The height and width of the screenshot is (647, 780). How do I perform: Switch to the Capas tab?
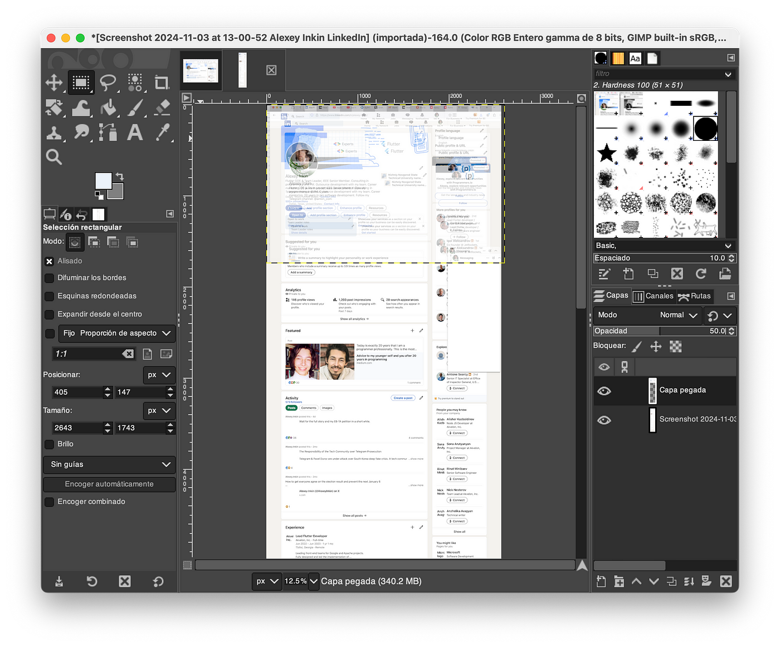(611, 296)
